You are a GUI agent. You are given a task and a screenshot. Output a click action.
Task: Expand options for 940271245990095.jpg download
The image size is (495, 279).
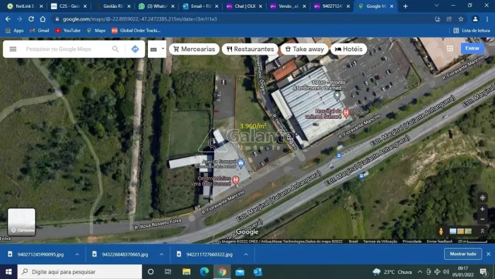click(x=77, y=254)
